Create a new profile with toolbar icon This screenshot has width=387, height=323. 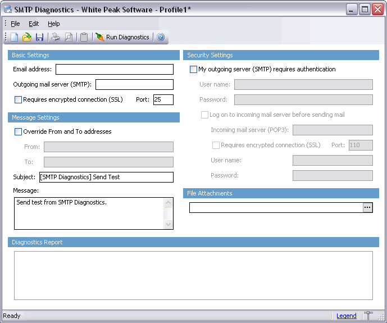pos(14,37)
